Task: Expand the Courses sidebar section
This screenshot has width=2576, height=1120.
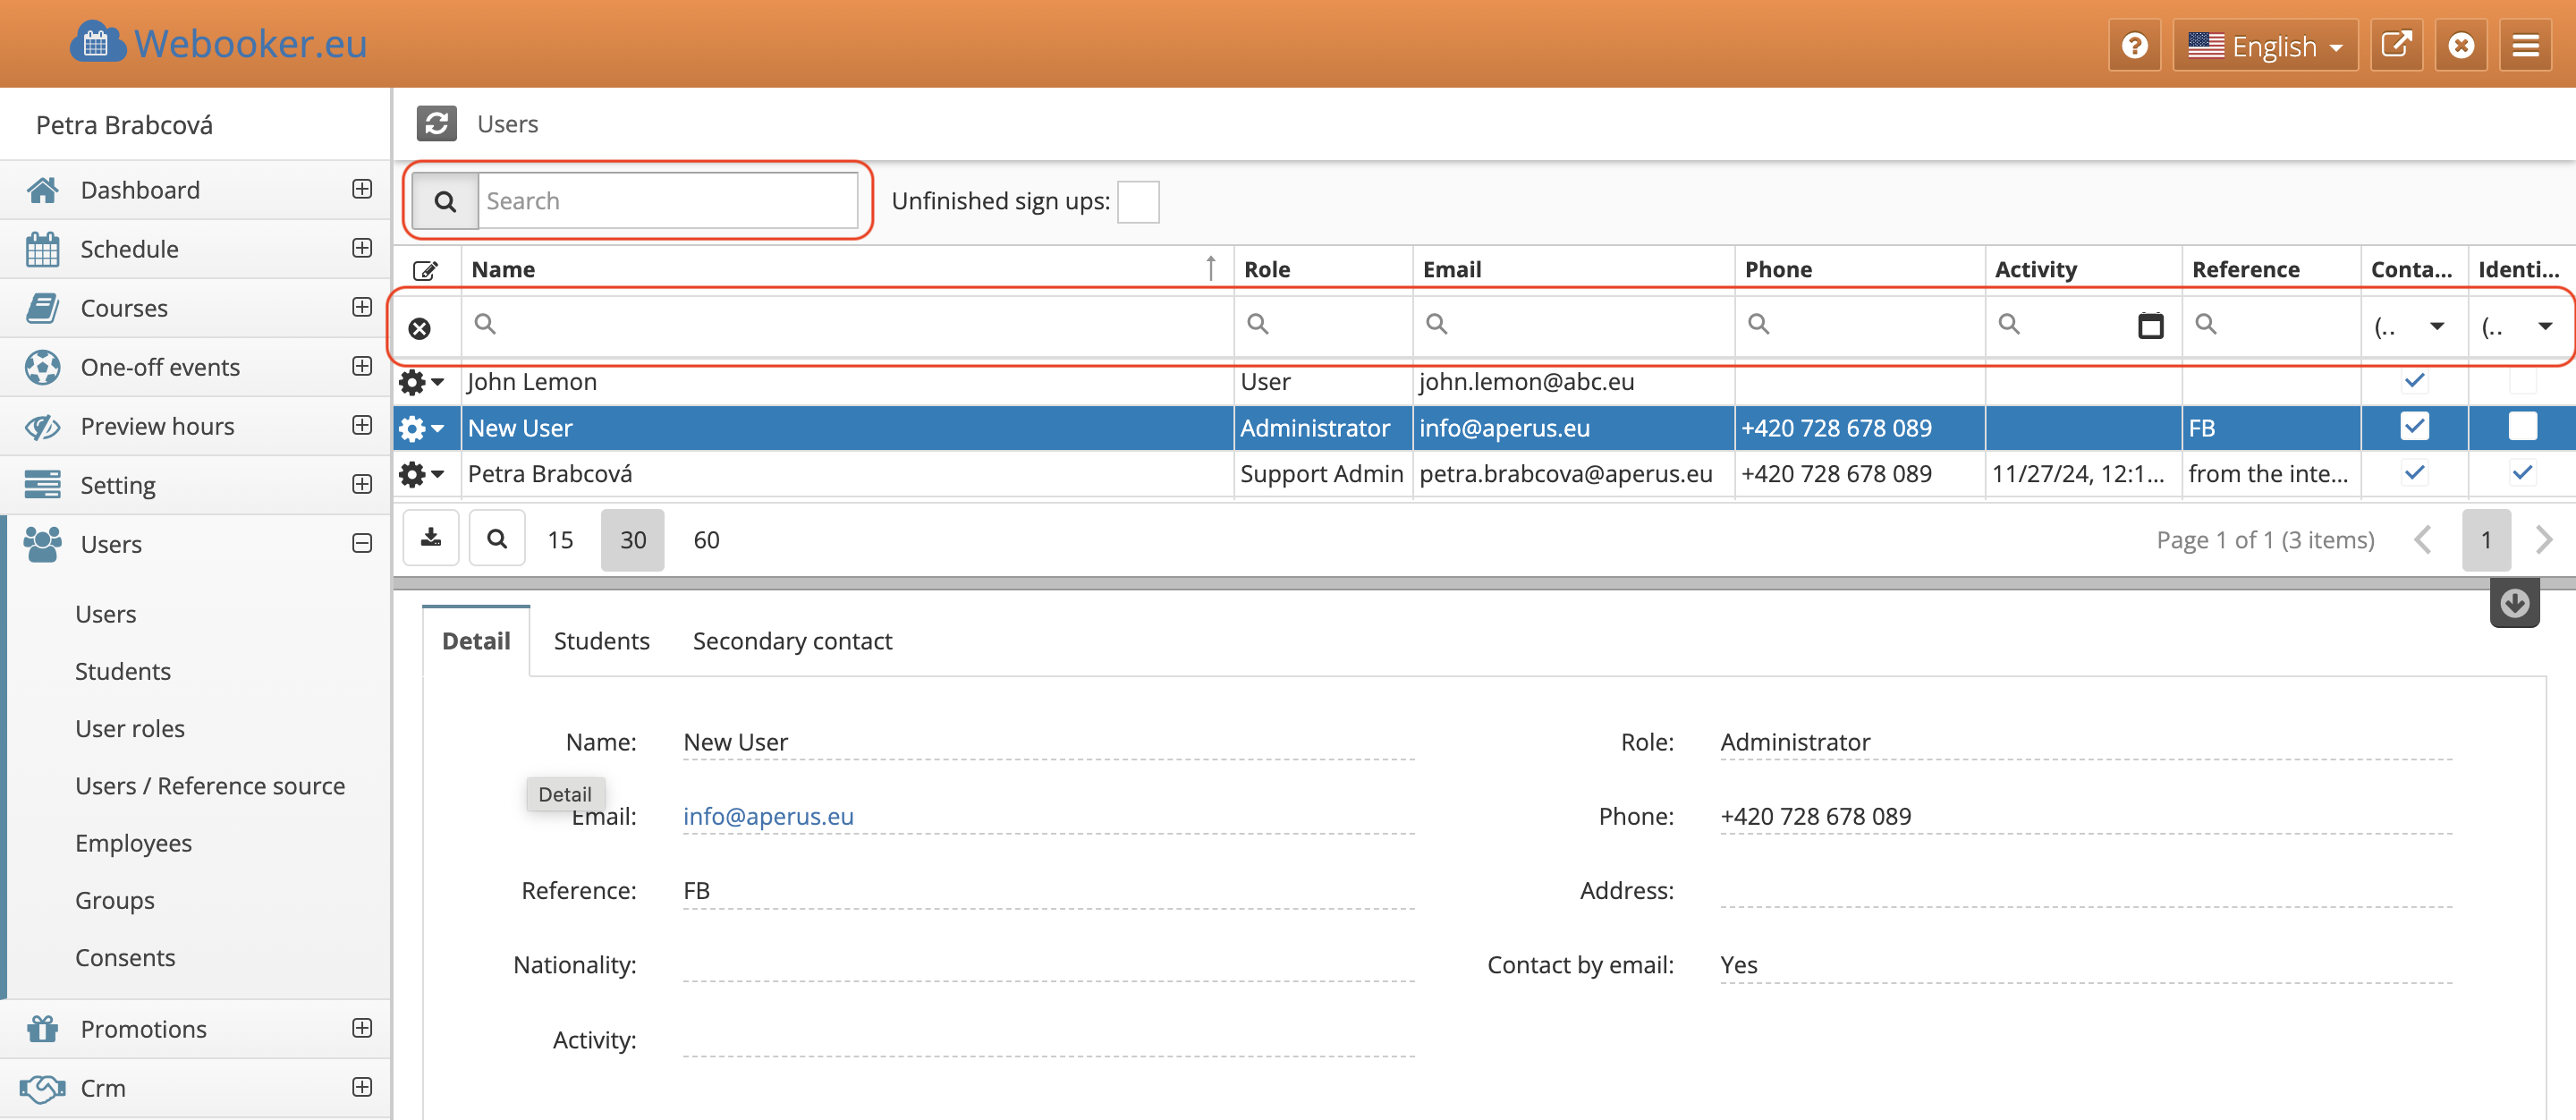Action: tap(362, 307)
